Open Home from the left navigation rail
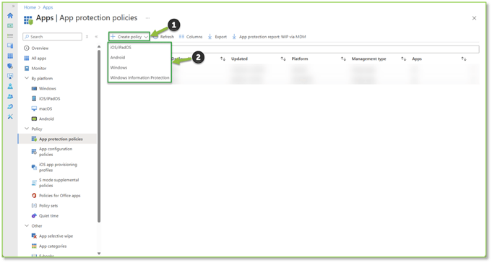The image size is (492, 263). 10,16
